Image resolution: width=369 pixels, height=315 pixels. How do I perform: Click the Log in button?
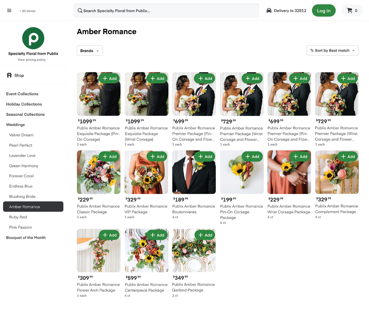point(324,11)
